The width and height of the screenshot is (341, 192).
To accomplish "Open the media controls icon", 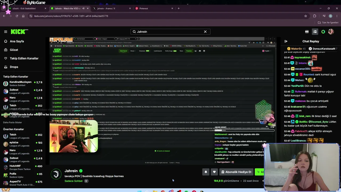I will [x=324, y=16].
